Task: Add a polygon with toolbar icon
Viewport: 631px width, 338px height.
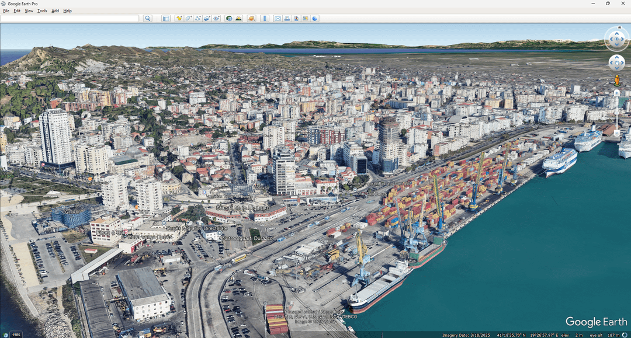Action: click(188, 19)
